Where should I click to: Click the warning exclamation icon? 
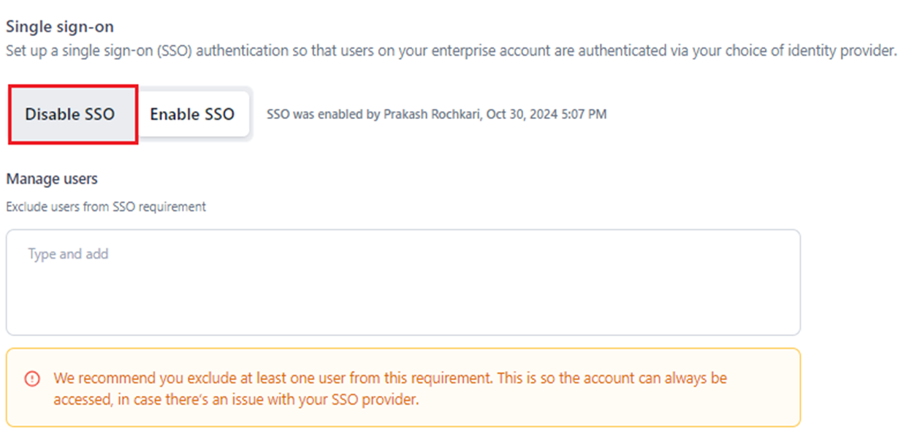pos(32,379)
